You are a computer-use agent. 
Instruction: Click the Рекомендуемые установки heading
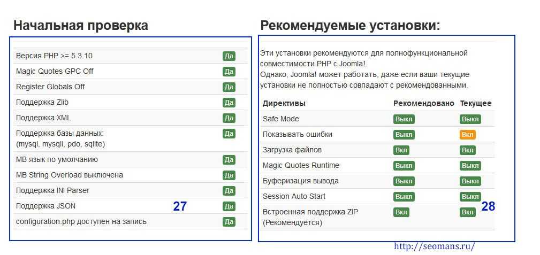tap(350, 25)
